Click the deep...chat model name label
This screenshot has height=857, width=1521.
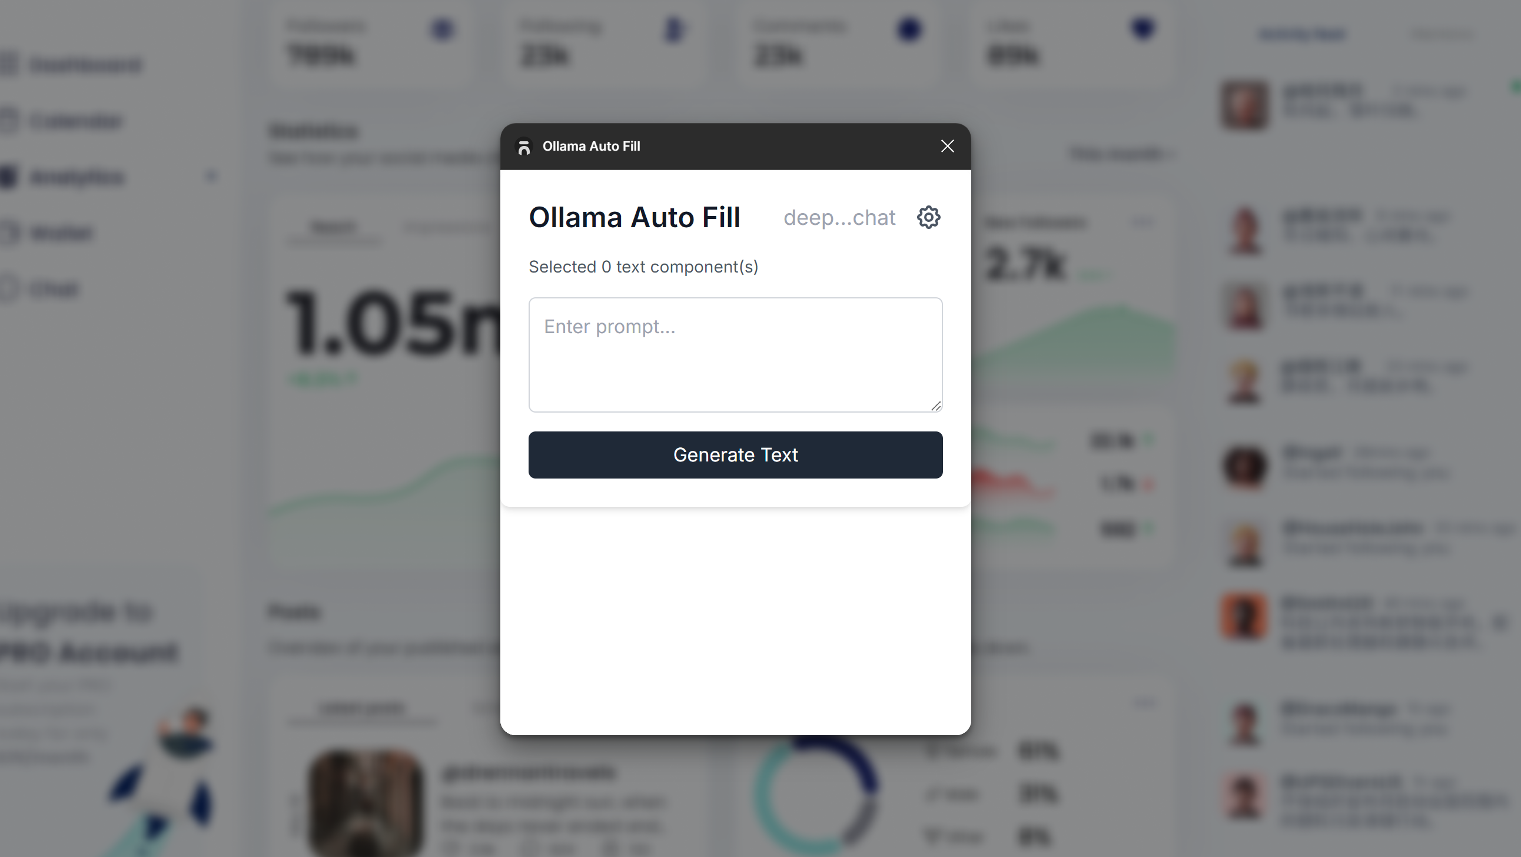[x=839, y=217]
